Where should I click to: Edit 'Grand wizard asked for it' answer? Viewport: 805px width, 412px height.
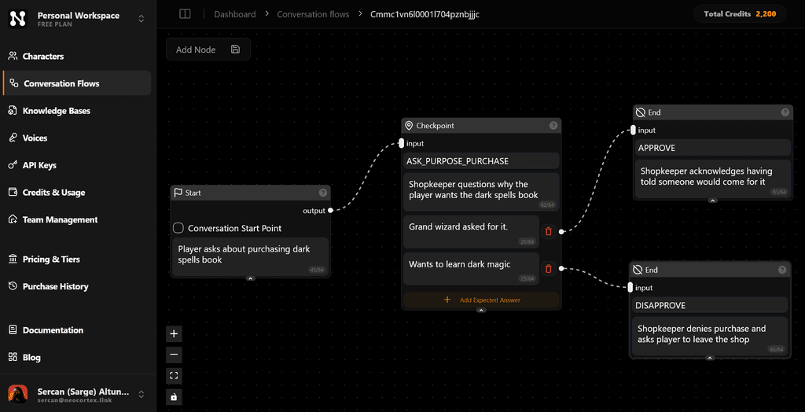tap(472, 232)
